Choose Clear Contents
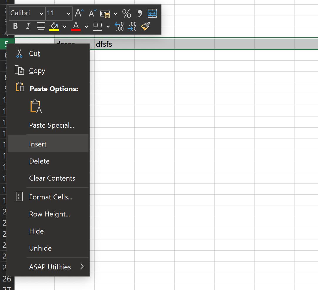Viewport: 318px width, 290px height. tap(52, 178)
